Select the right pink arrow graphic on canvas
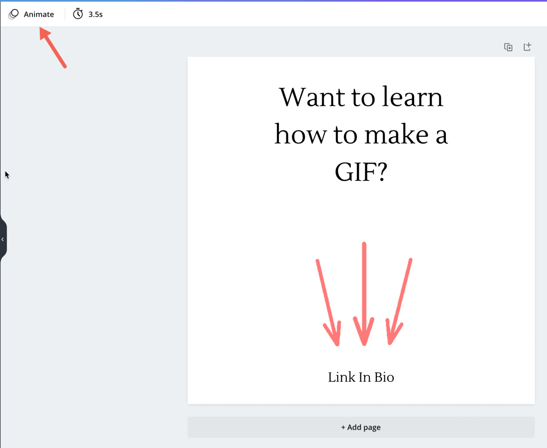 click(x=398, y=301)
